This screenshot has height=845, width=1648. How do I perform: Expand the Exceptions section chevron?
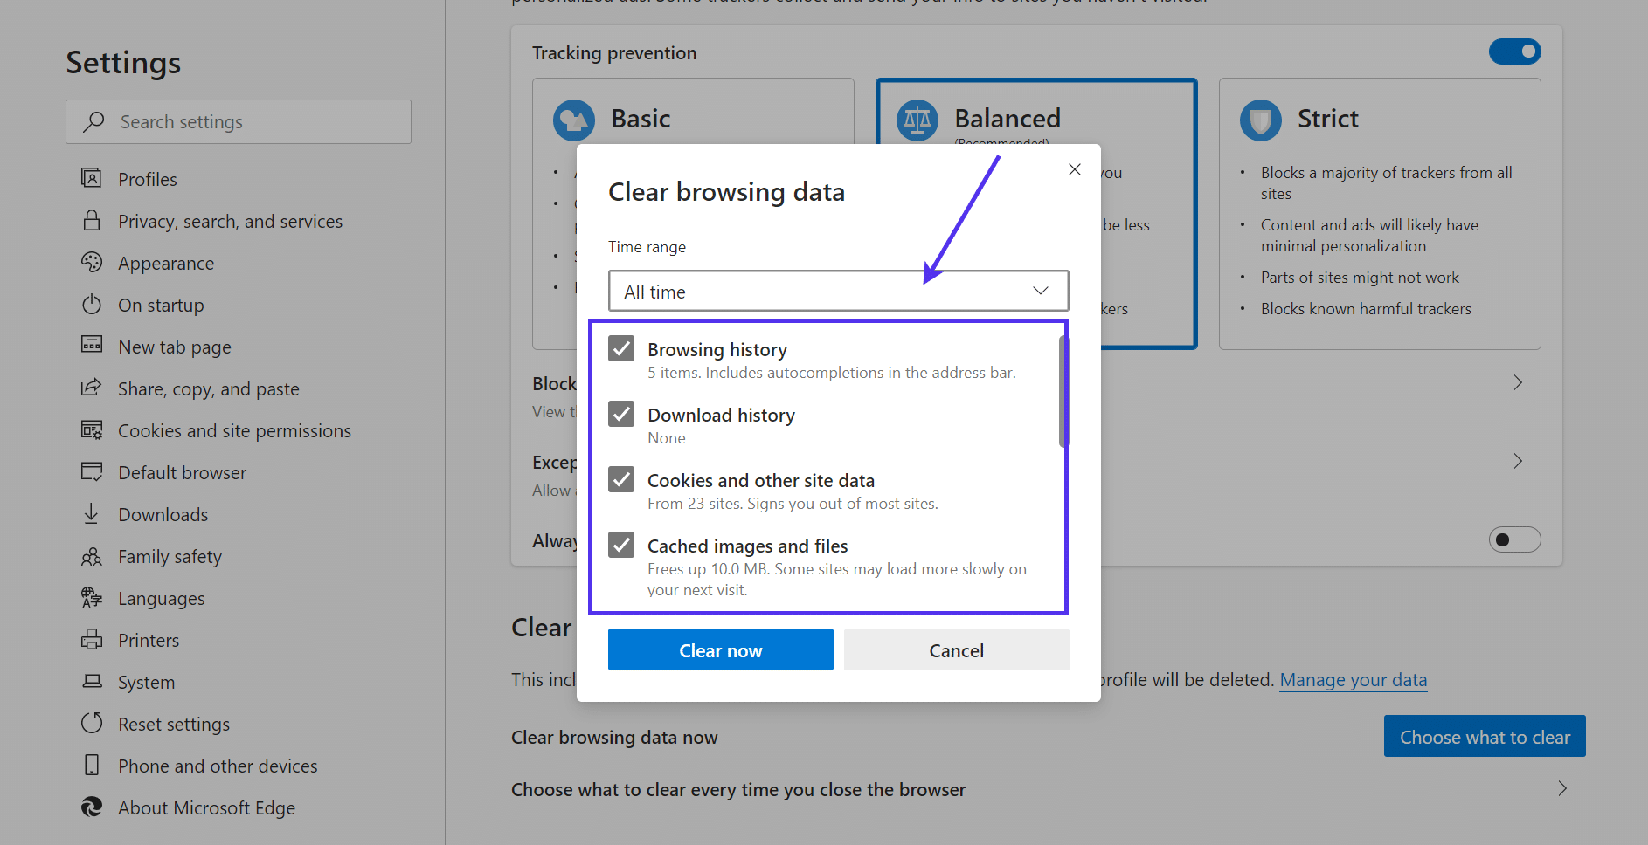[x=1517, y=461]
